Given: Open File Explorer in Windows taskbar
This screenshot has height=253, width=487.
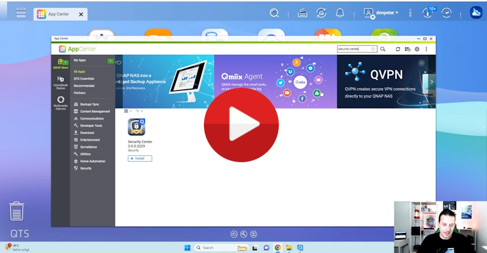Looking at the screenshot, I should click(289, 248).
